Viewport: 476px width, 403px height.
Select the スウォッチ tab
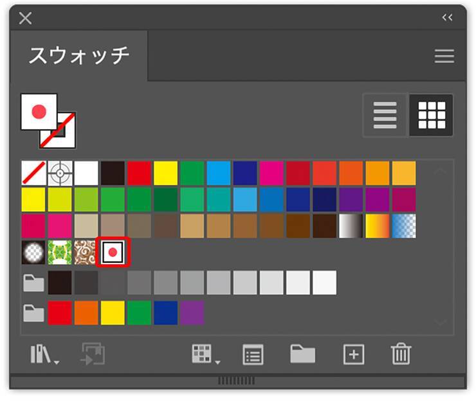click(x=79, y=56)
